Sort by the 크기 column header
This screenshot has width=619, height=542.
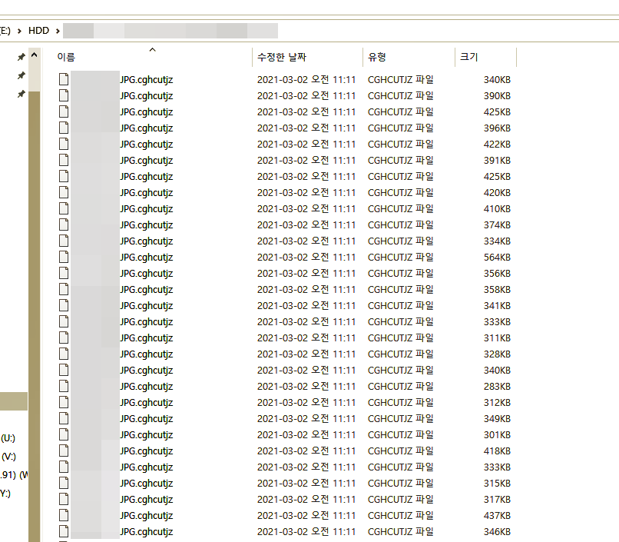click(468, 58)
